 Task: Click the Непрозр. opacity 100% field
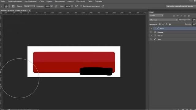click(47, 6)
